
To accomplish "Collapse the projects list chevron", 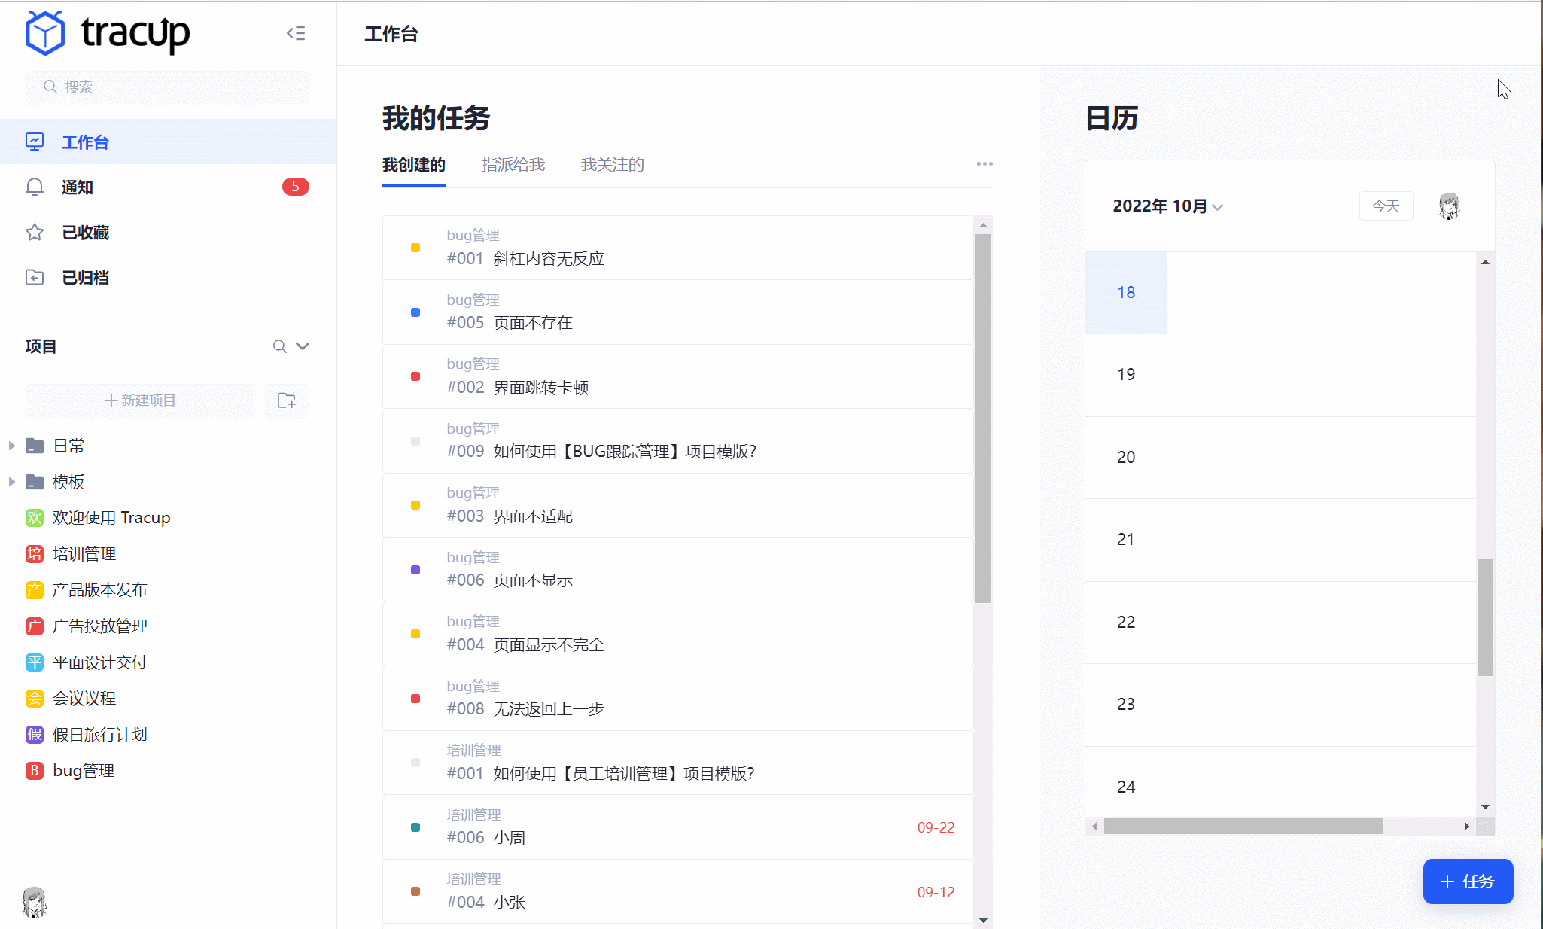I will coord(303,346).
